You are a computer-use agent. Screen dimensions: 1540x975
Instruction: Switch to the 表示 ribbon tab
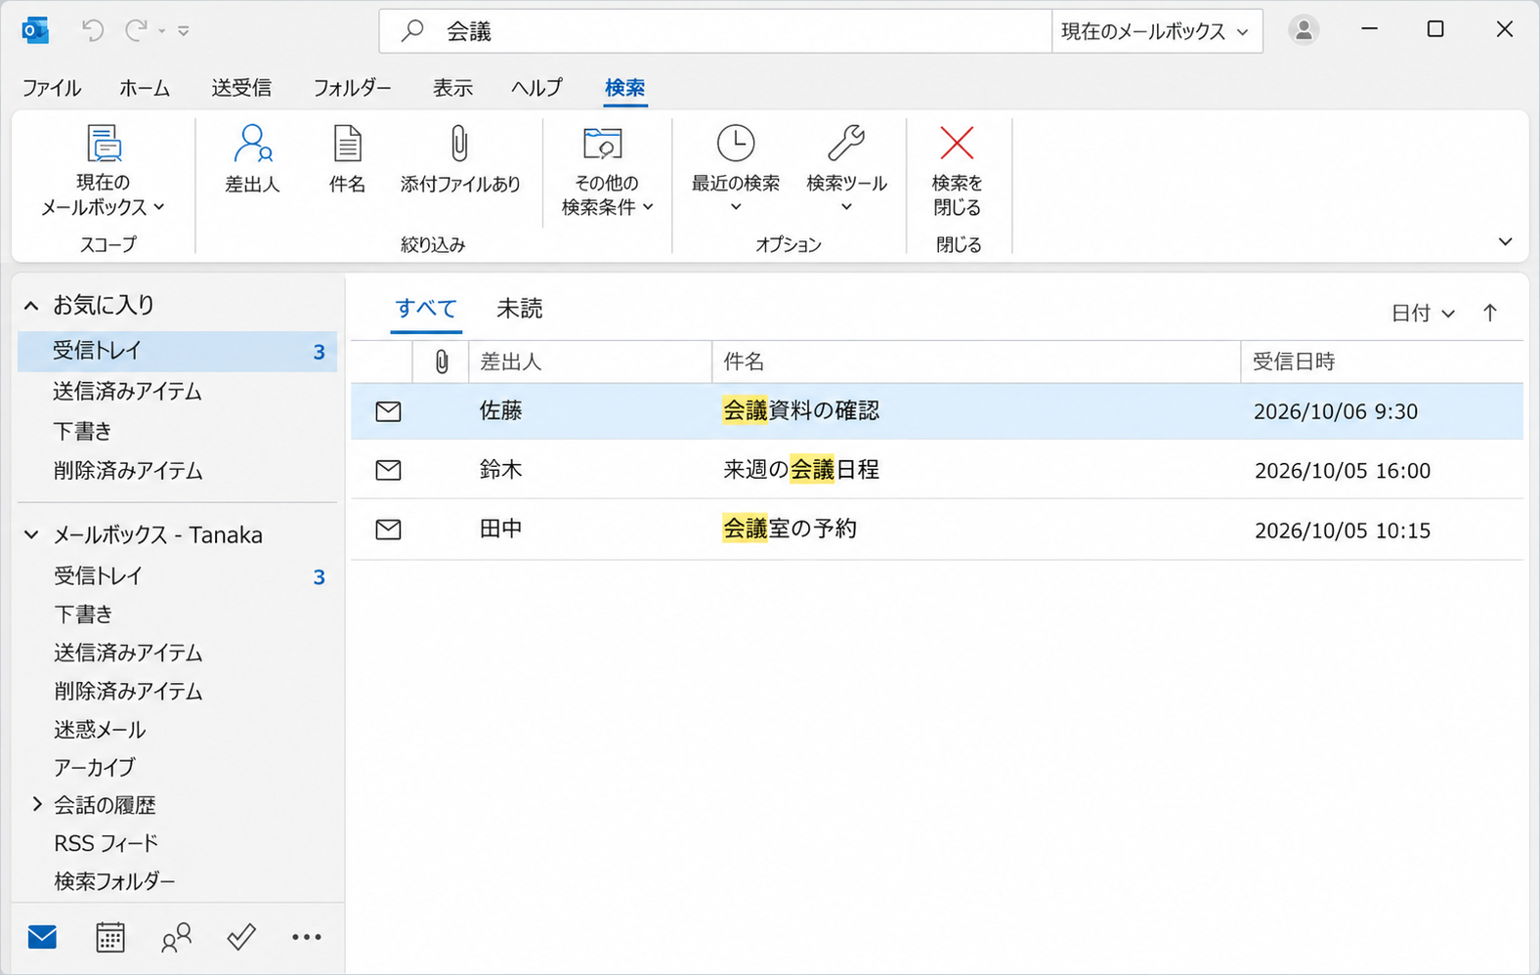click(452, 88)
